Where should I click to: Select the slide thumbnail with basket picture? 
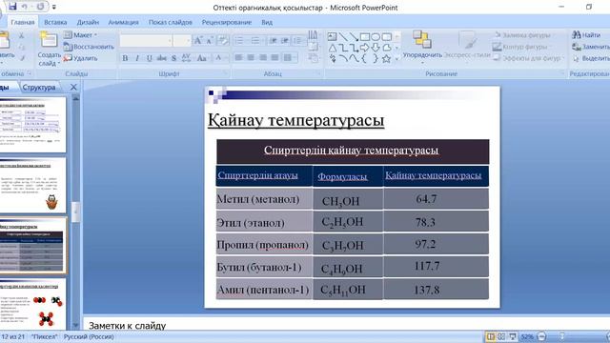click(x=33, y=185)
